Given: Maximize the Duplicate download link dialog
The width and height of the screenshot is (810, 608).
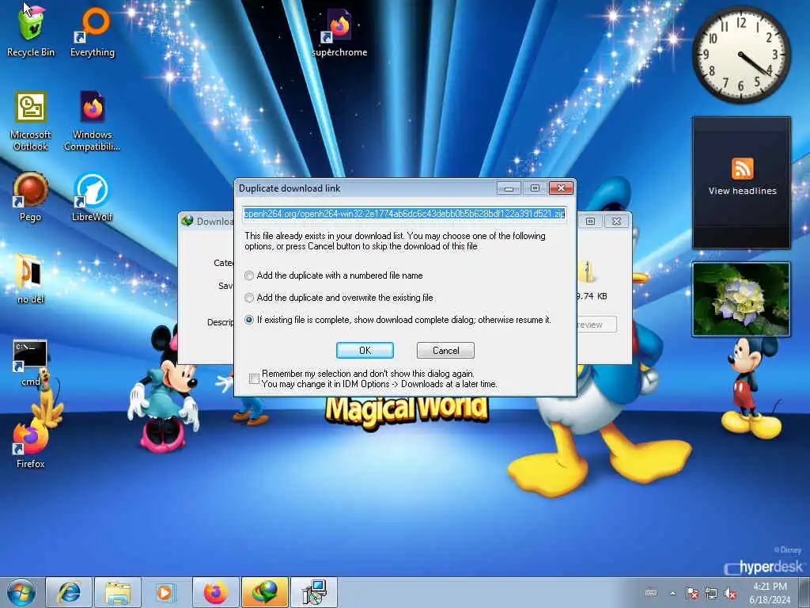Looking at the screenshot, I should tap(535, 188).
